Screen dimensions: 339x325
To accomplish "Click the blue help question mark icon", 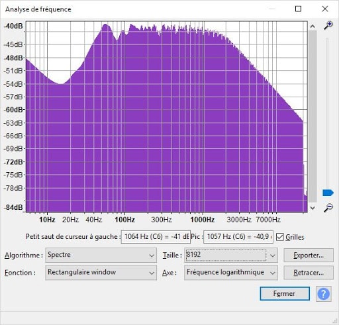I will tap(323, 294).
